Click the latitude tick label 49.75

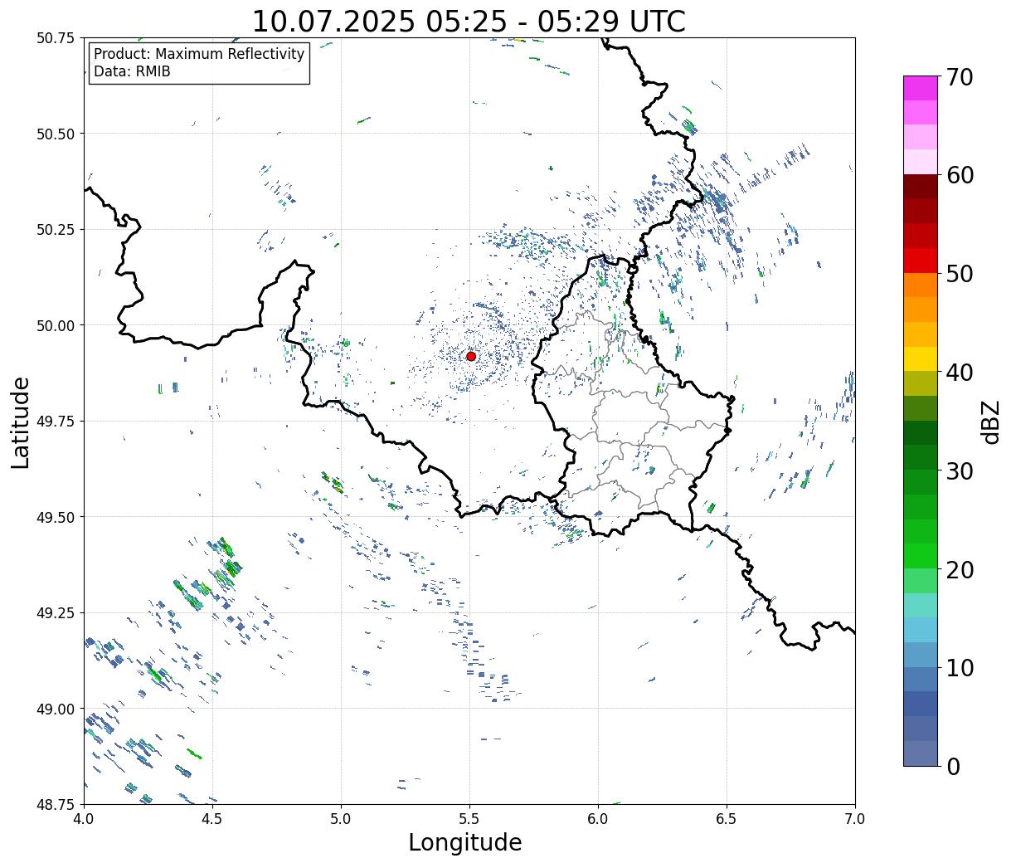click(56, 422)
